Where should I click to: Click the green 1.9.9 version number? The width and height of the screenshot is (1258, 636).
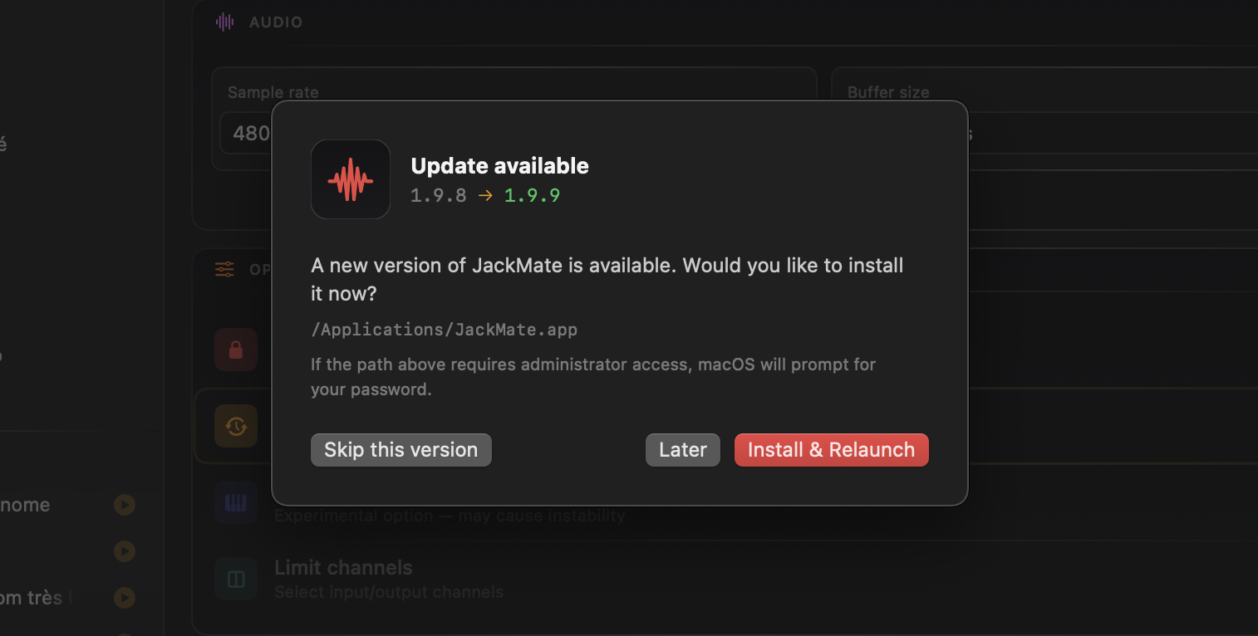point(533,196)
